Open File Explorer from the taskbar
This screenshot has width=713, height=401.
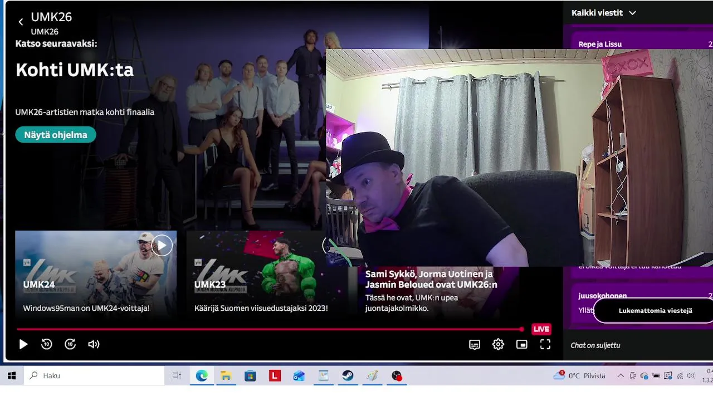(x=226, y=376)
